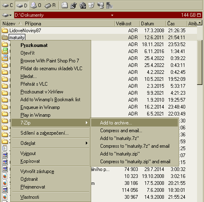204x202 pixels.
Task: Click the LidoveNoviny87 folder icon
Action: (x=5, y=31)
